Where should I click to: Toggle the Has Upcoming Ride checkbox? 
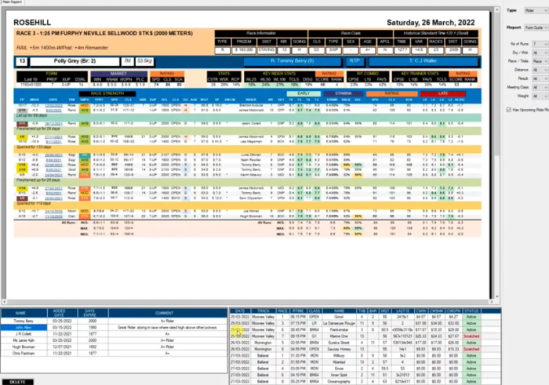pos(510,111)
